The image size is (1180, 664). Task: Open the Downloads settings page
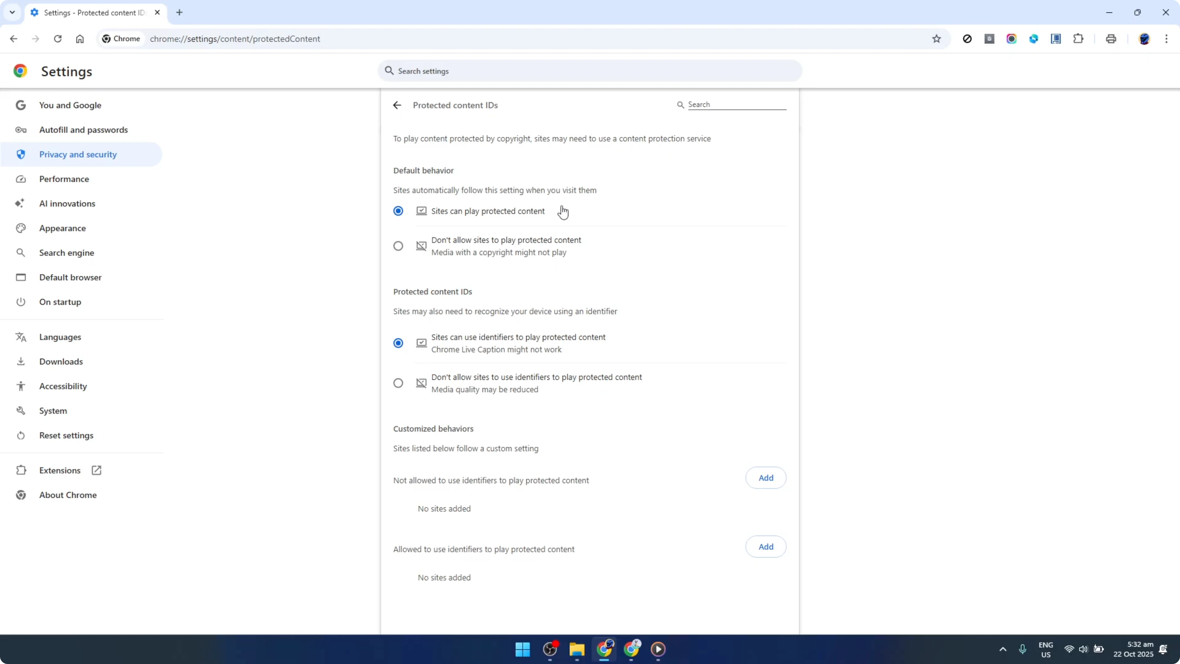pos(61,361)
